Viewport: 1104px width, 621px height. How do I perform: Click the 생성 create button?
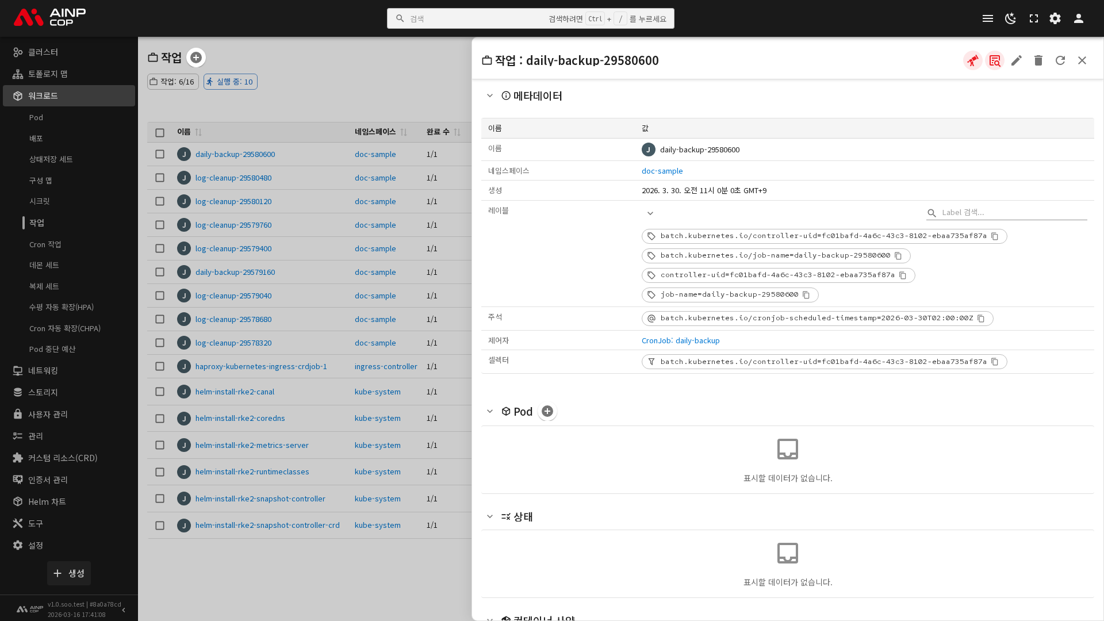69,573
